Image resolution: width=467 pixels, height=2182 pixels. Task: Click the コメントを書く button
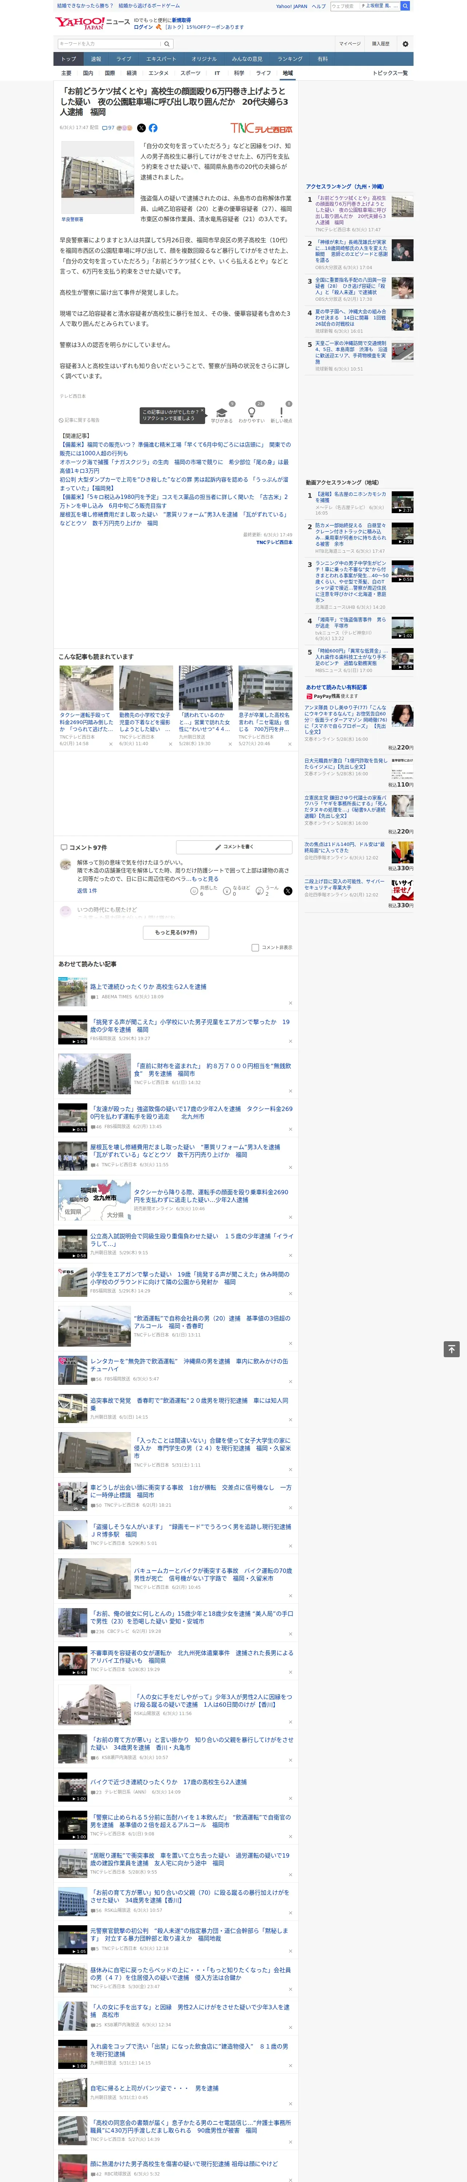click(x=234, y=847)
